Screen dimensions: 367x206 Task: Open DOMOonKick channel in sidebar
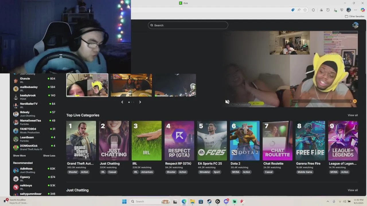[34, 147]
